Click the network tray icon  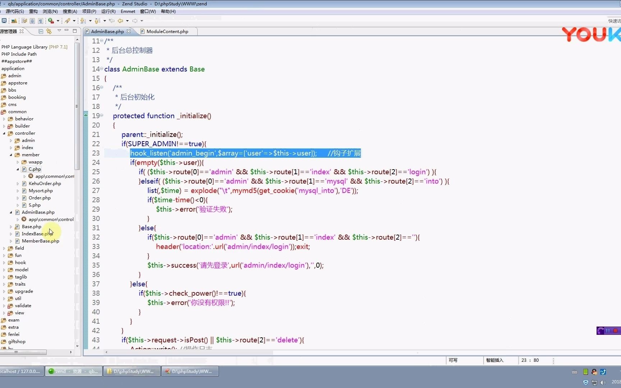594,383
